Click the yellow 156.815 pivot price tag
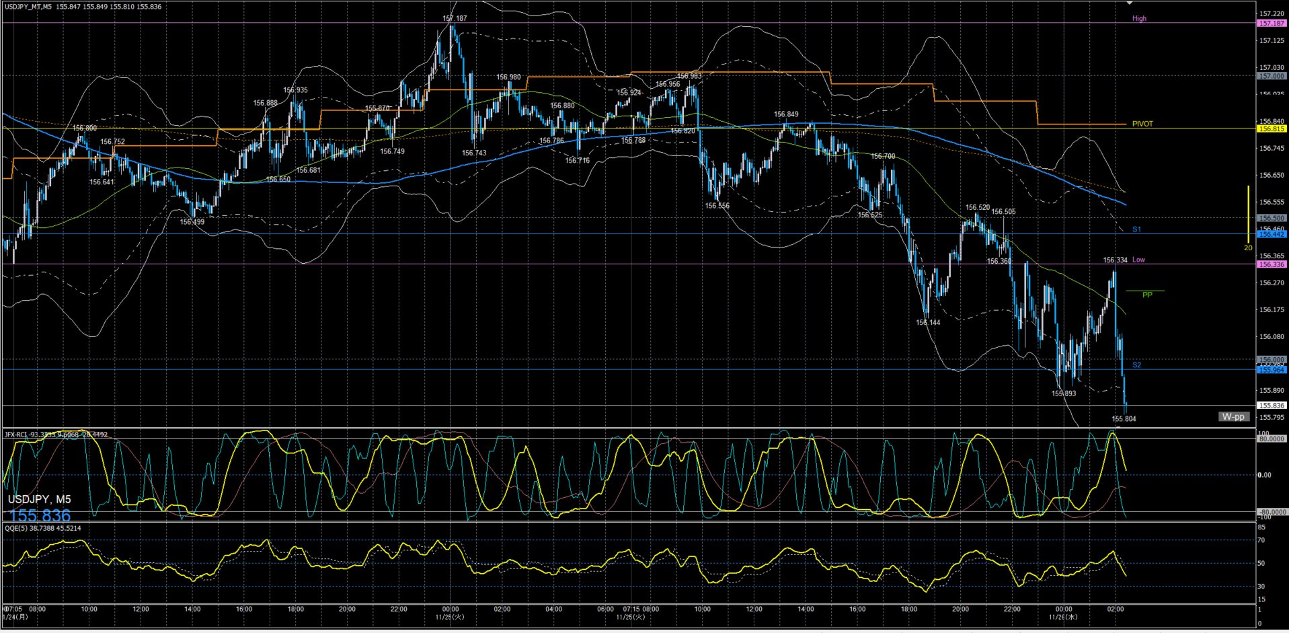1289x633 pixels. coord(1271,129)
